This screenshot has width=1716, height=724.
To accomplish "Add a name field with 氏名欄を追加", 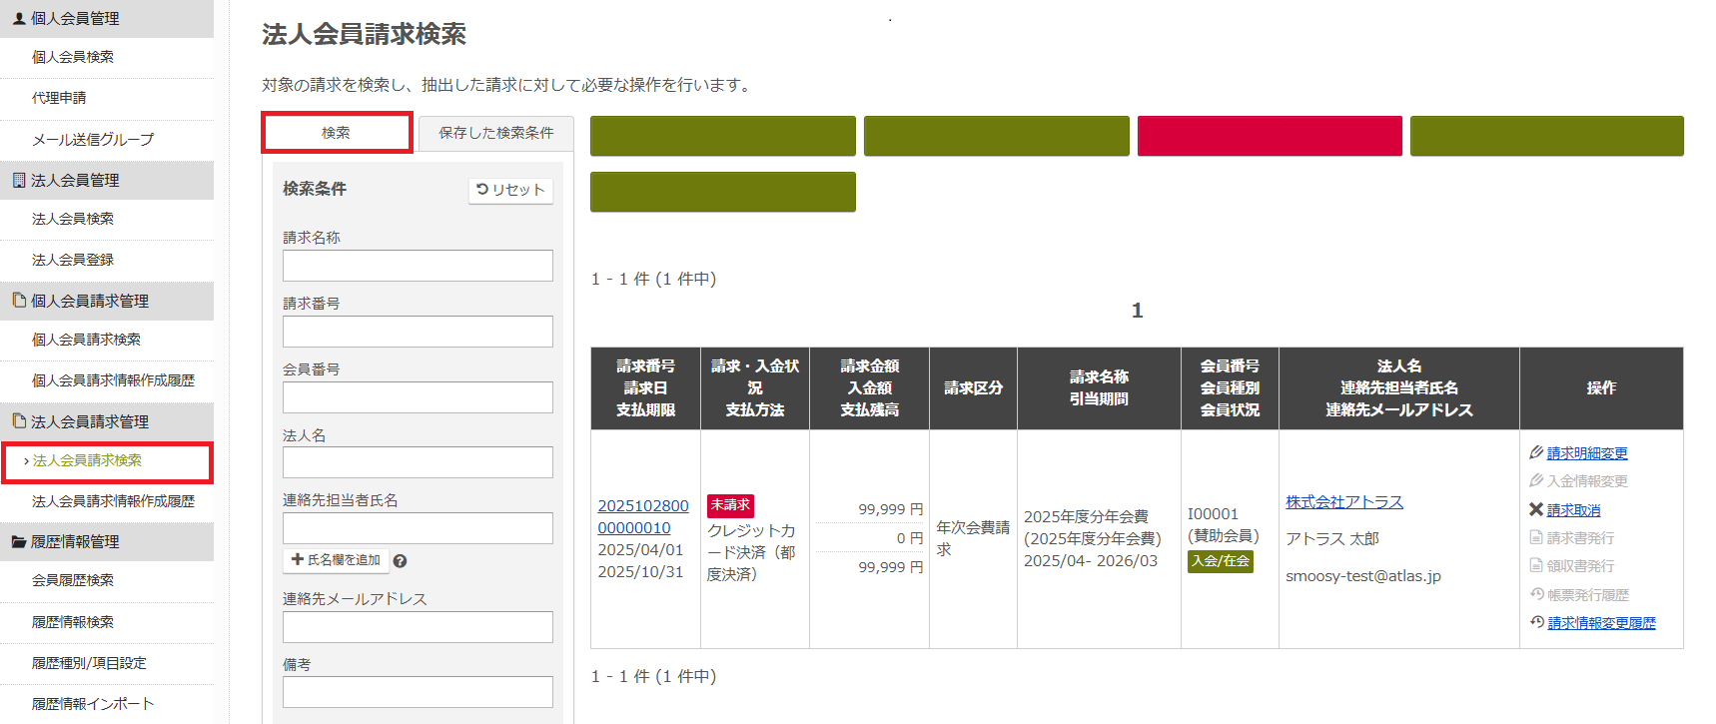I will pyautogui.click(x=336, y=560).
